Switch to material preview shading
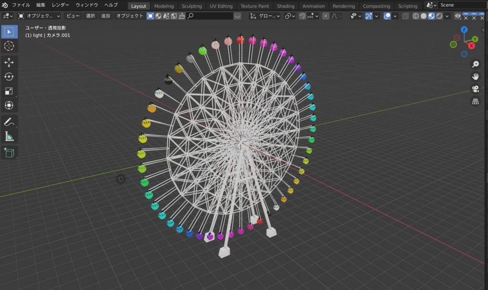Viewport: 488px width, 290px height. pyautogui.click(x=431, y=16)
